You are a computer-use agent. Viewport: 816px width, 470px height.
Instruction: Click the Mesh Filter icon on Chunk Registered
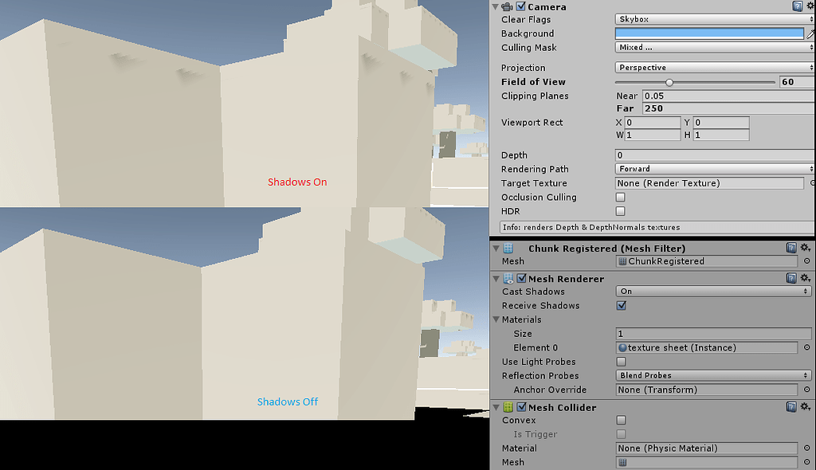click(507, 248)
